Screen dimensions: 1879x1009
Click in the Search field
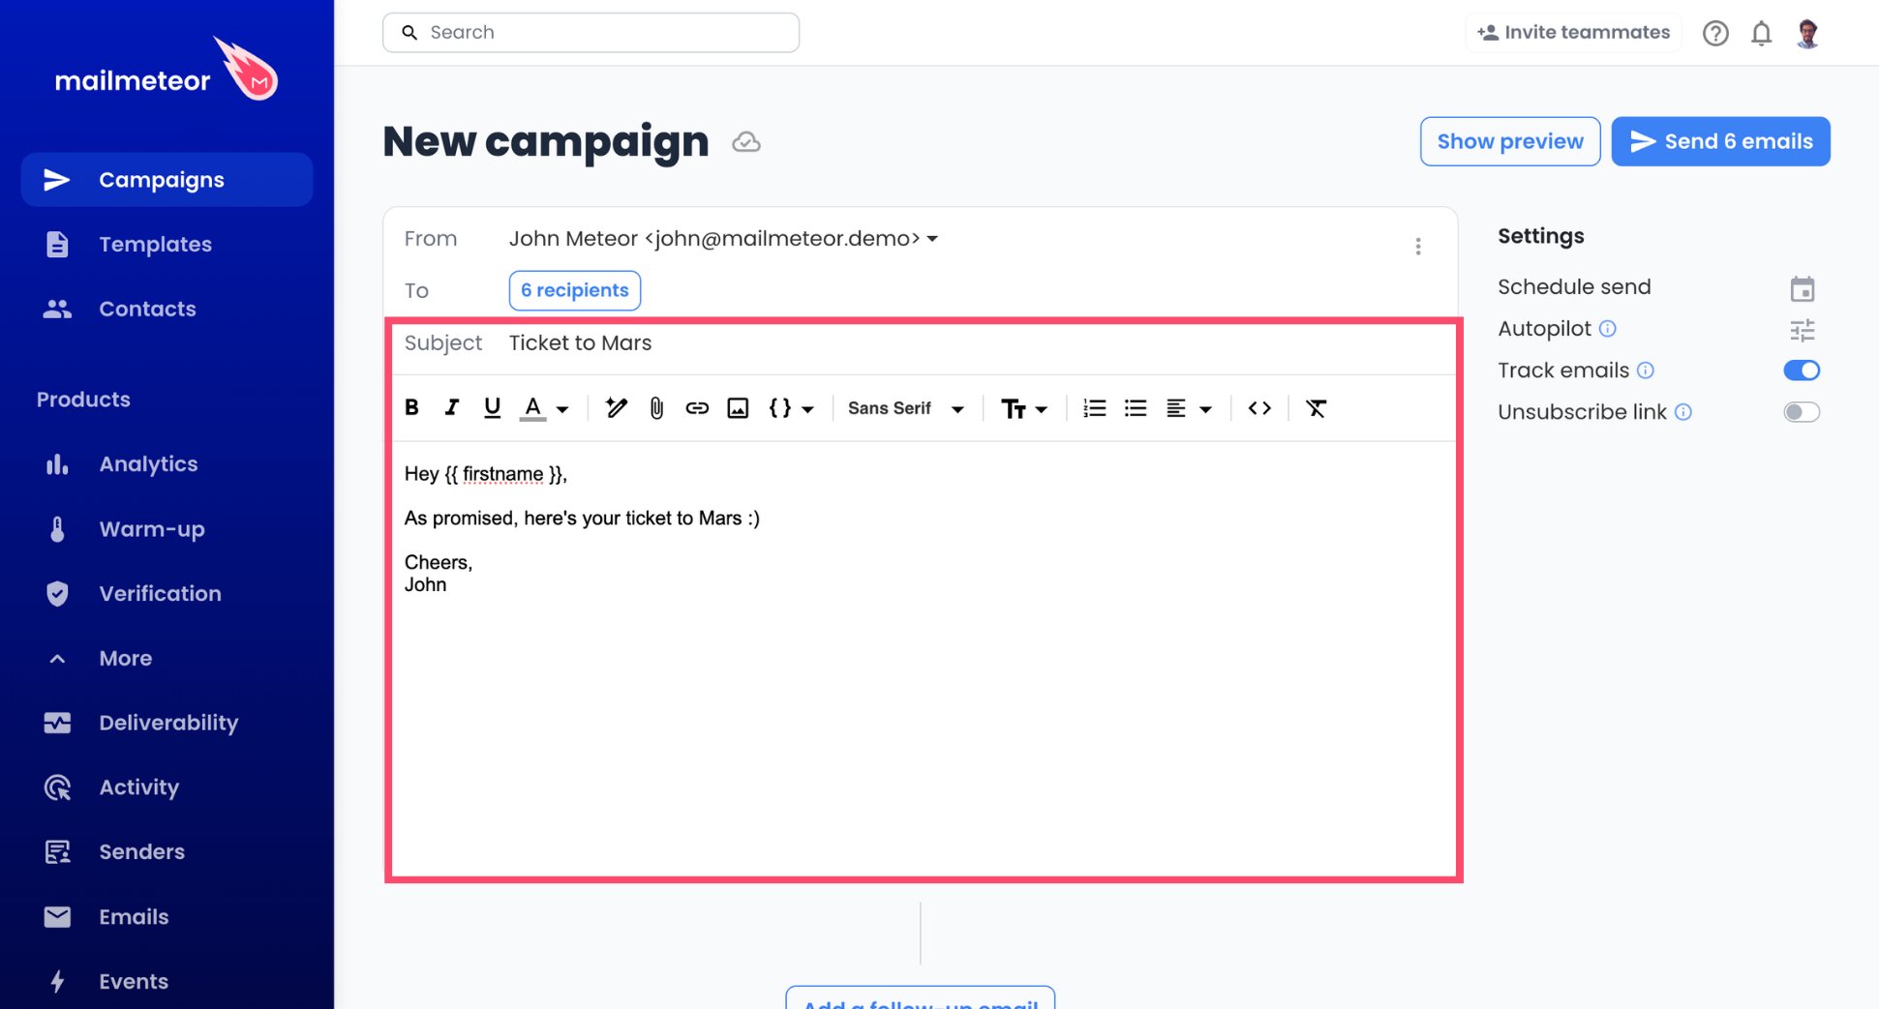pyautogui.click(x=591, y=32)
